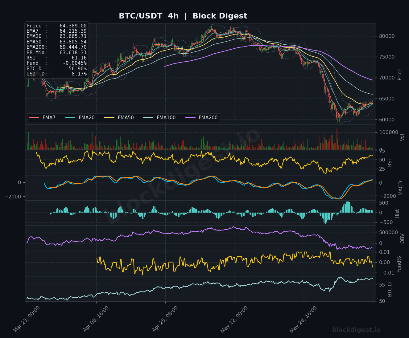Click the 0.01 tick on Fund% axis
Screen dimensions: 409x338
(x=384, y=252)
